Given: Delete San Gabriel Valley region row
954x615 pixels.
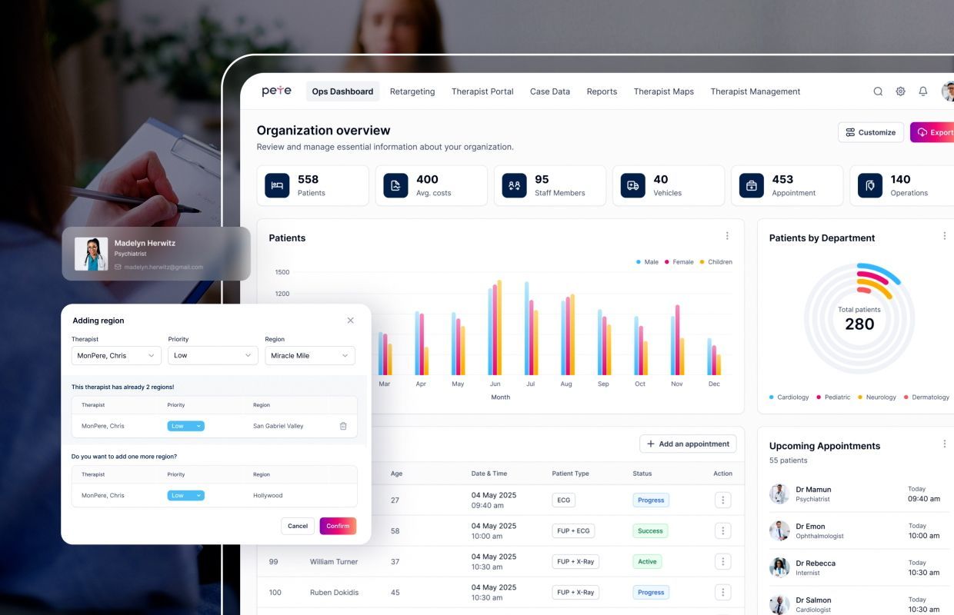Looking at the screenshot, I should [x=343, y=426].
